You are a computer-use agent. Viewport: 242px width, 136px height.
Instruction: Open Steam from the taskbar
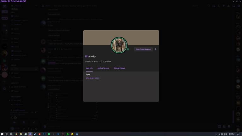pyautogui.click(x=35, y=134)
